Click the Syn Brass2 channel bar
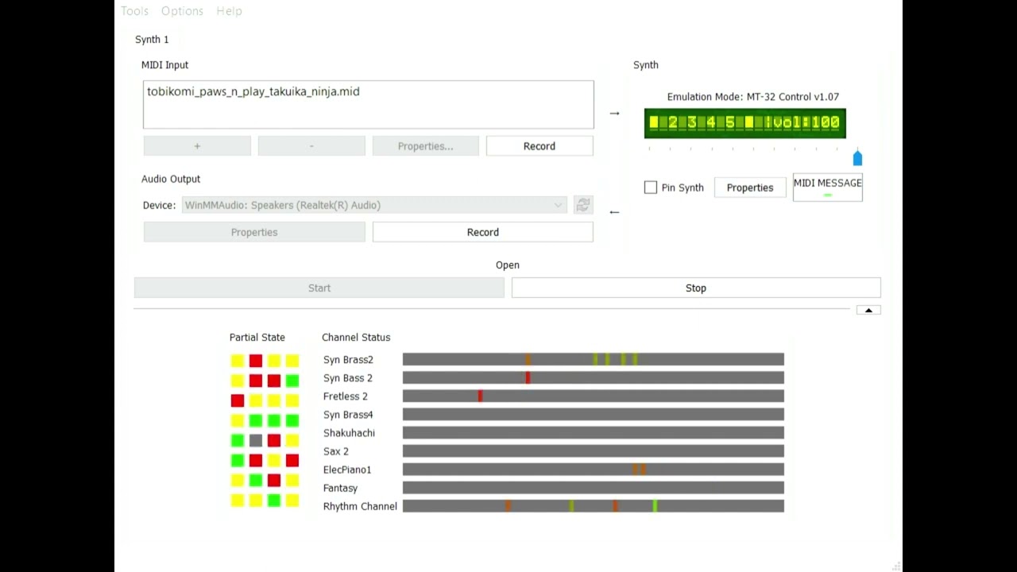The image size is (1017, 572). [594, 360]
